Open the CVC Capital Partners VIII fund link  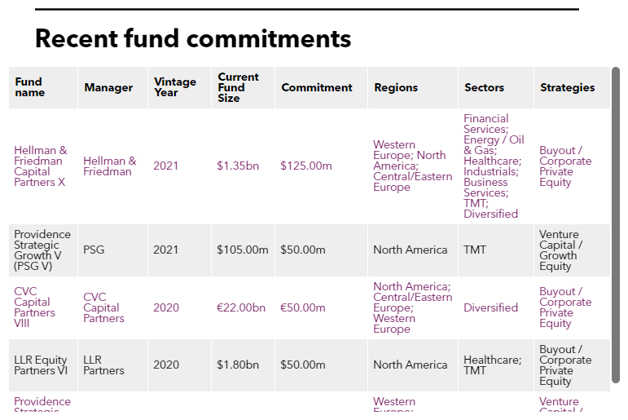pyautogui.click(x=34, y=307)
